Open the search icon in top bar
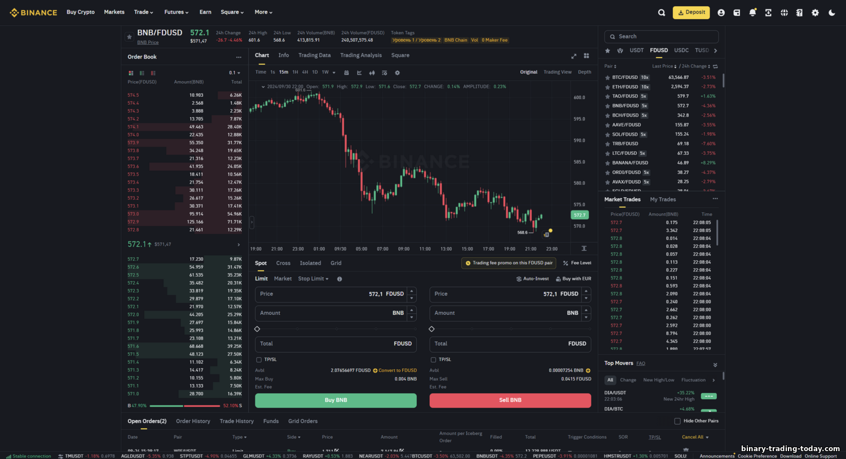The width and height of the screenshot is (846, 459). click(662, 12)
